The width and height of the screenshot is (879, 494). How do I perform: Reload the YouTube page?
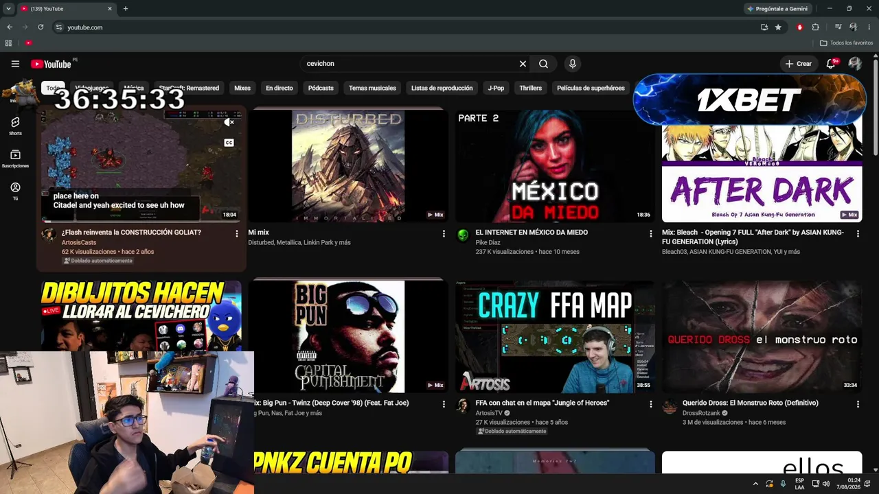[41, 27]
